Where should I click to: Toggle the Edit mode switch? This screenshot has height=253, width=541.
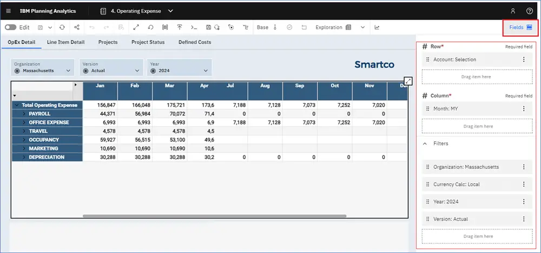[x=11, y=27]
